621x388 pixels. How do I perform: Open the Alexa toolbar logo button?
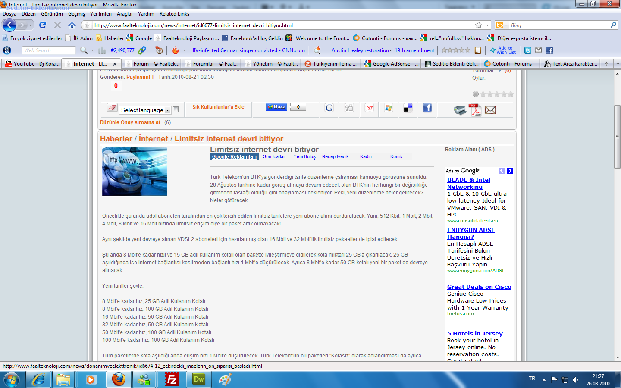point(7,50)
